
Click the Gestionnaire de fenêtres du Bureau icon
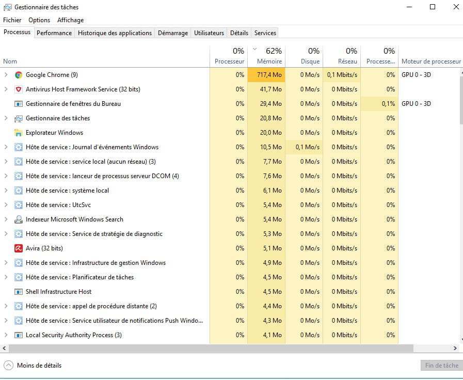pyautogui.click(x=18, y=104)
